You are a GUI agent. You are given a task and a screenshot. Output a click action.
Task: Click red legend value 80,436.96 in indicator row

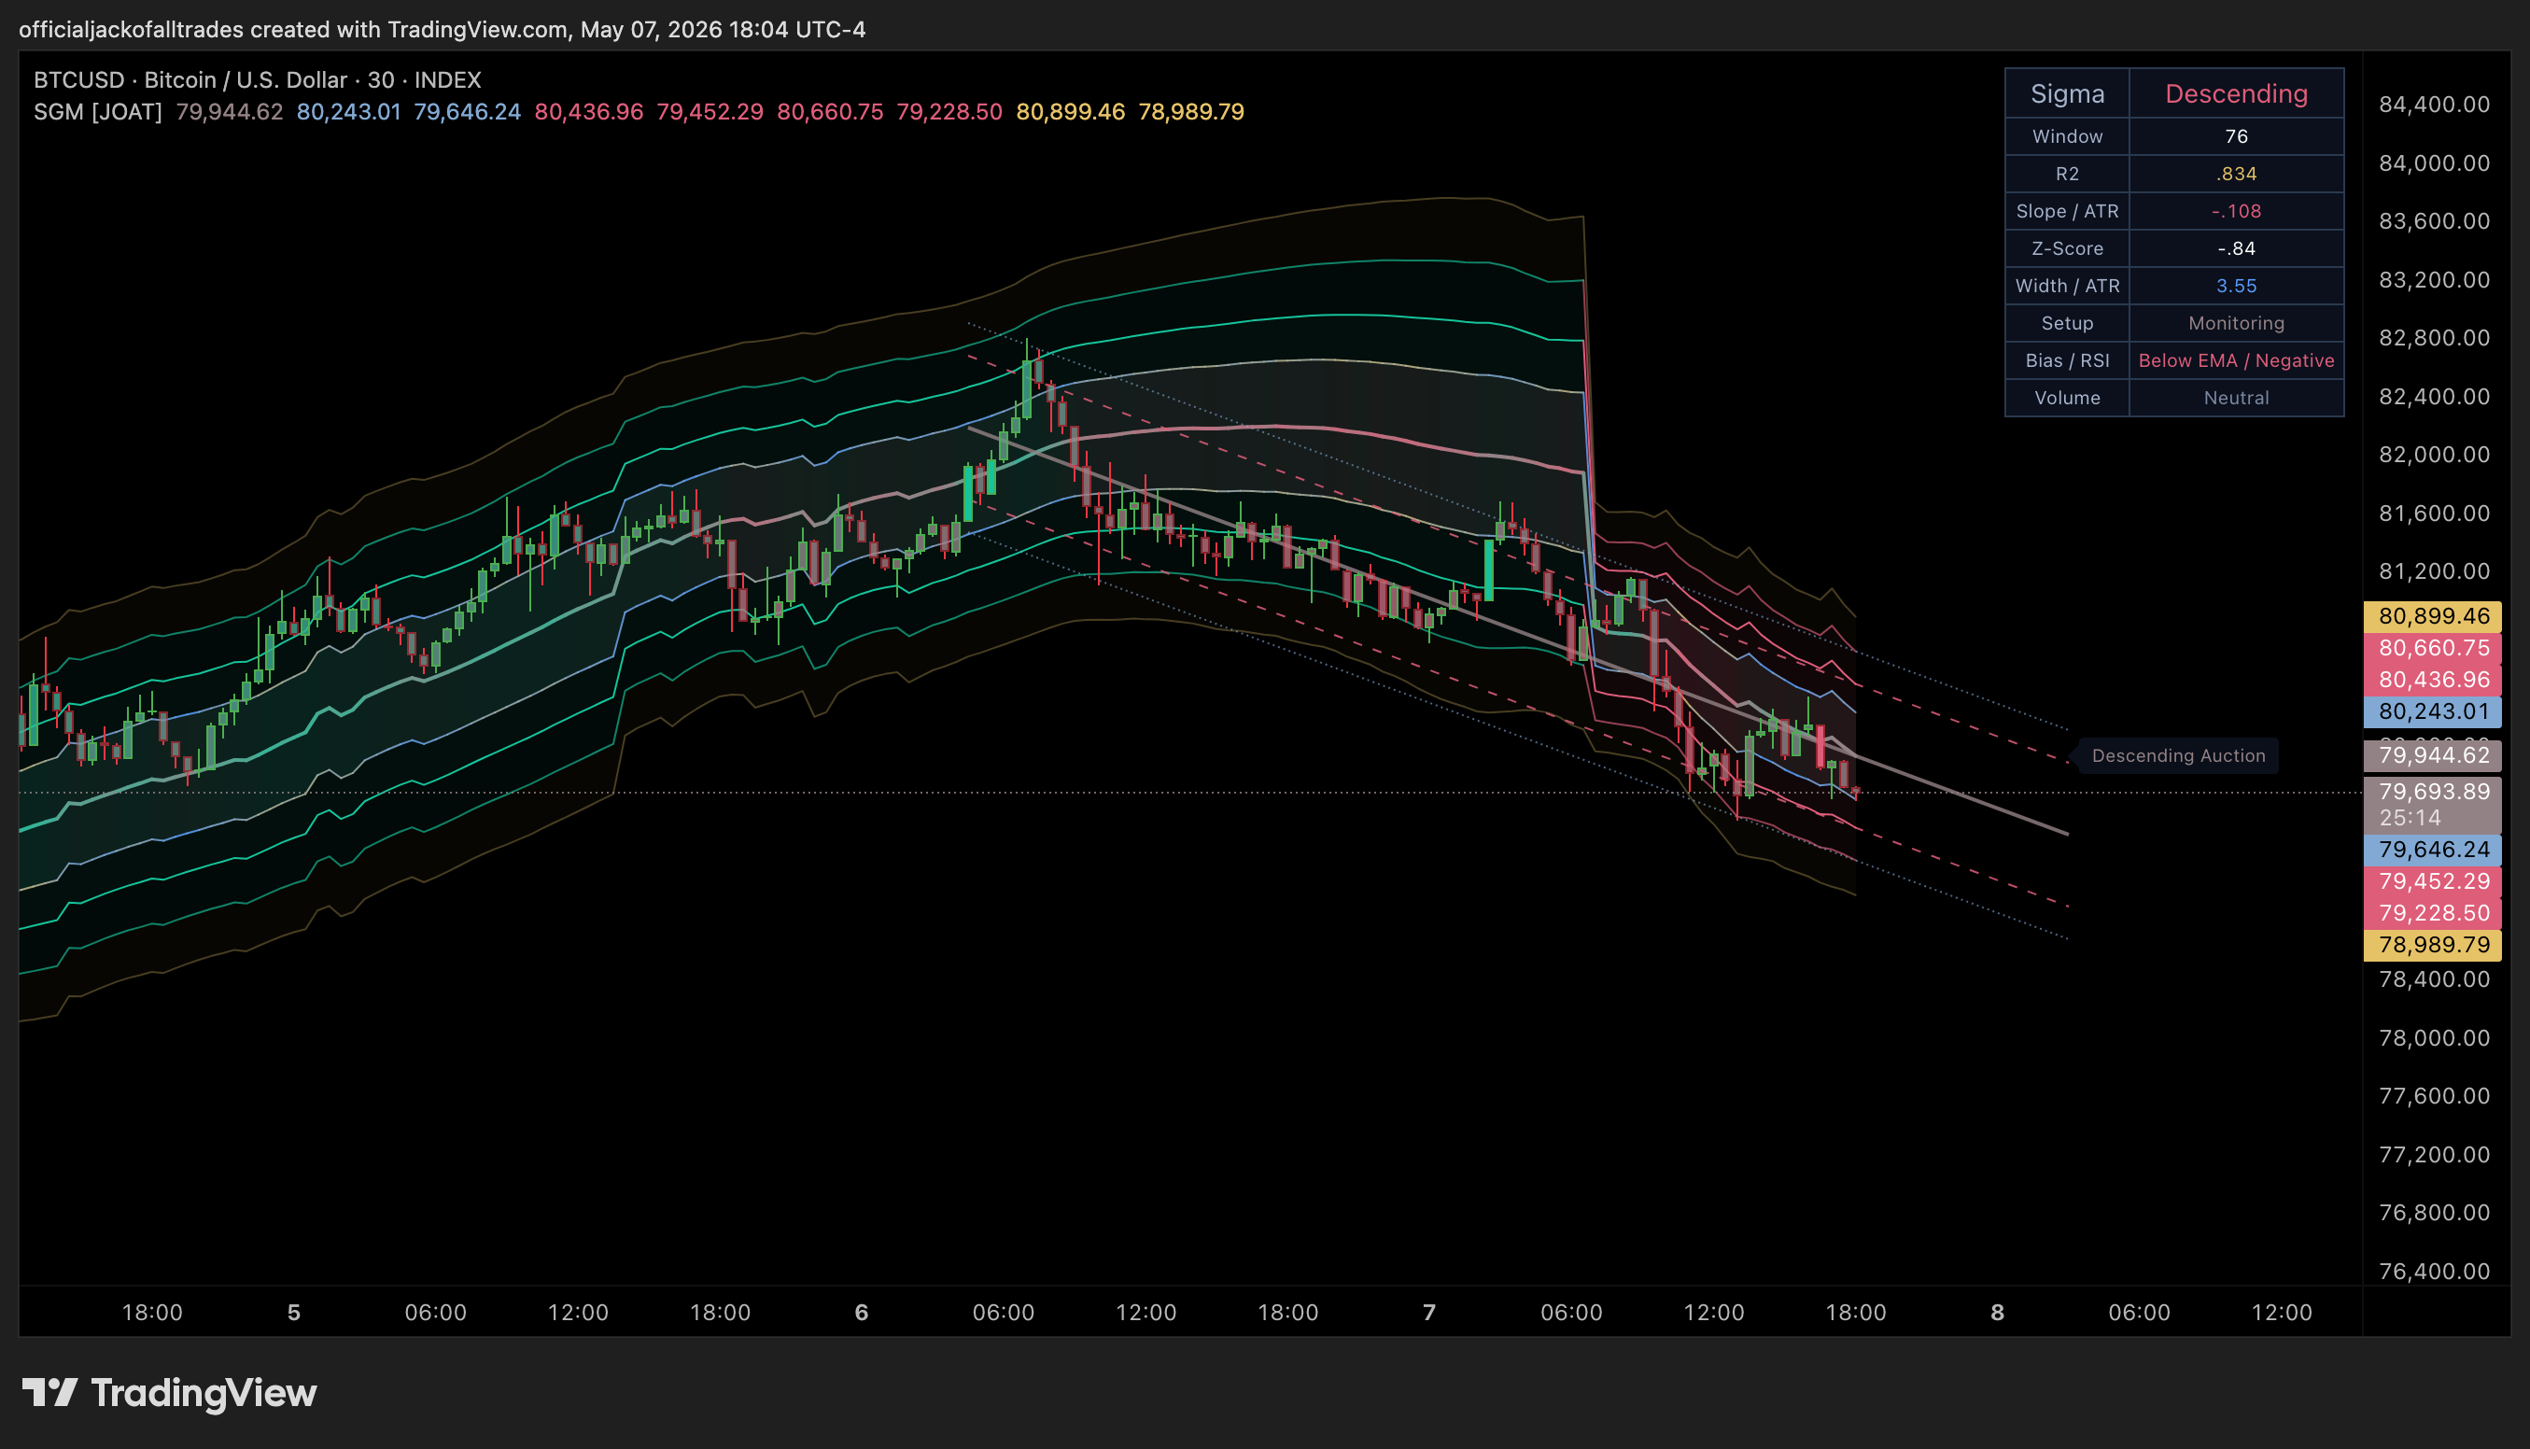pyautogui.click(x=589, y=111)
